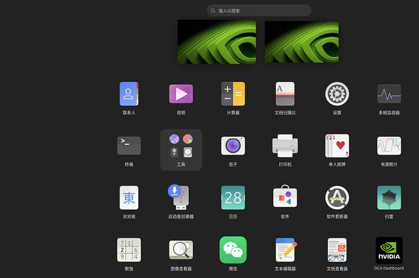Launch 文档扫描仪 document scanner

[285, 94]
